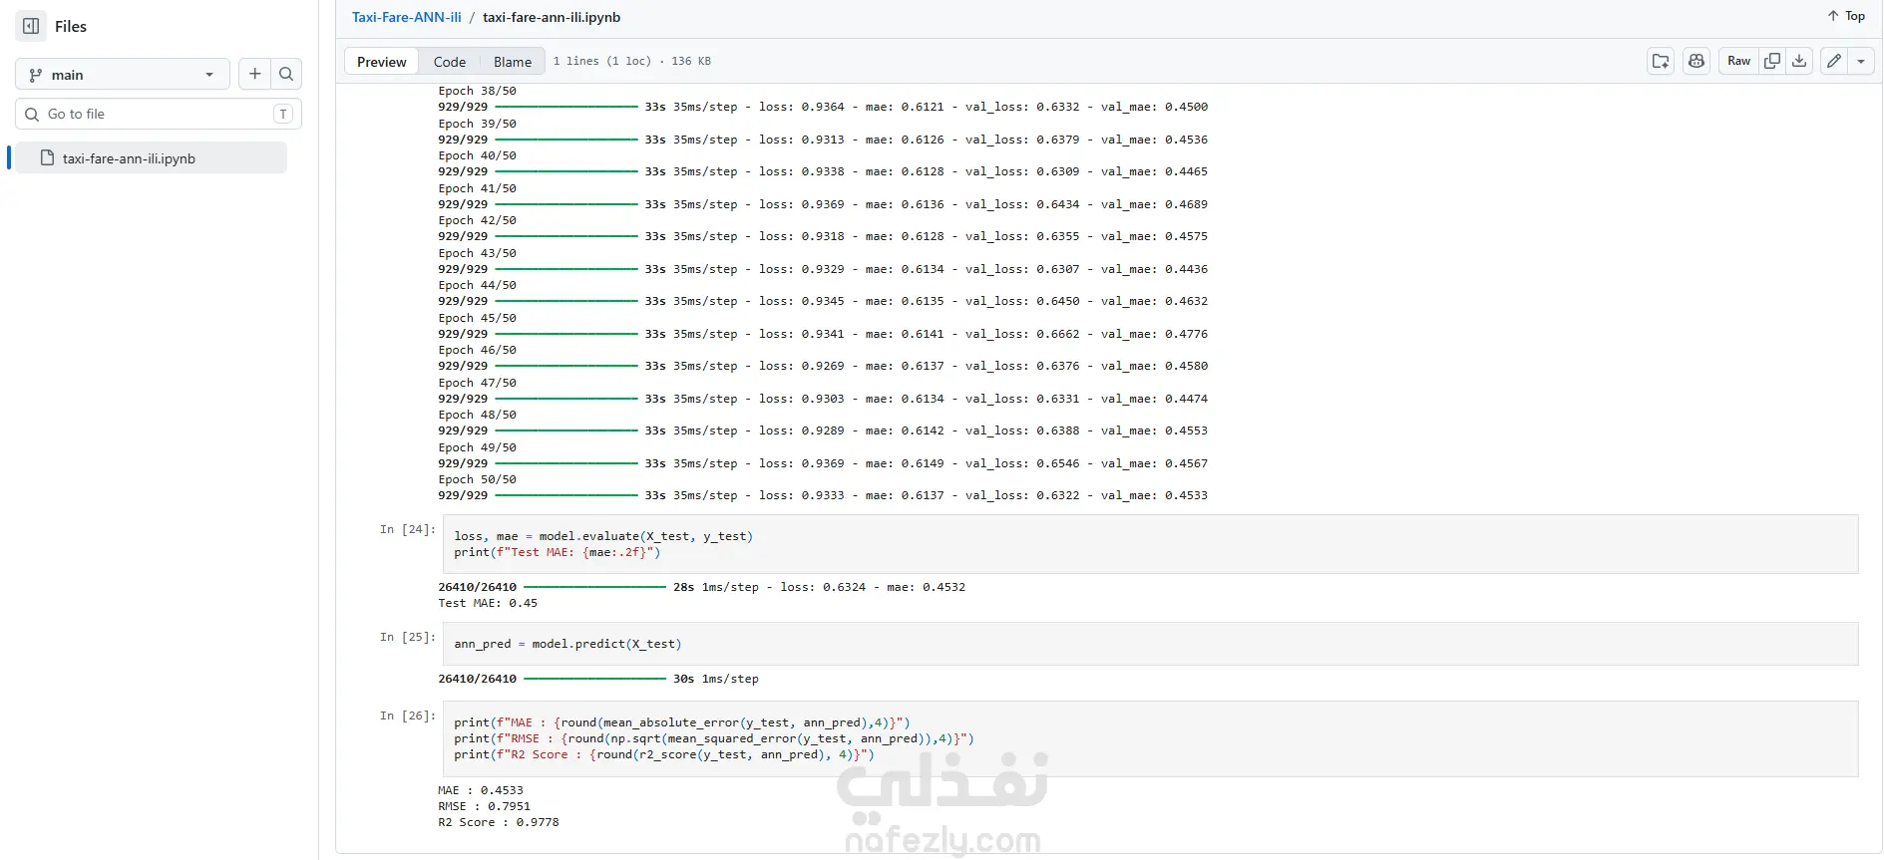Screen dimensions: 1884x860
Task: Open the Raw file view
Action: pos(1738,61)
